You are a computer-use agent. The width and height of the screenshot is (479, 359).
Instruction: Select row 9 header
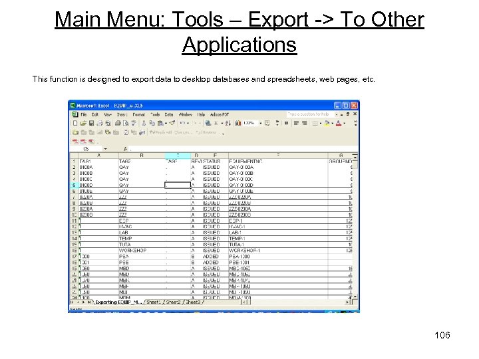(74, 209)
